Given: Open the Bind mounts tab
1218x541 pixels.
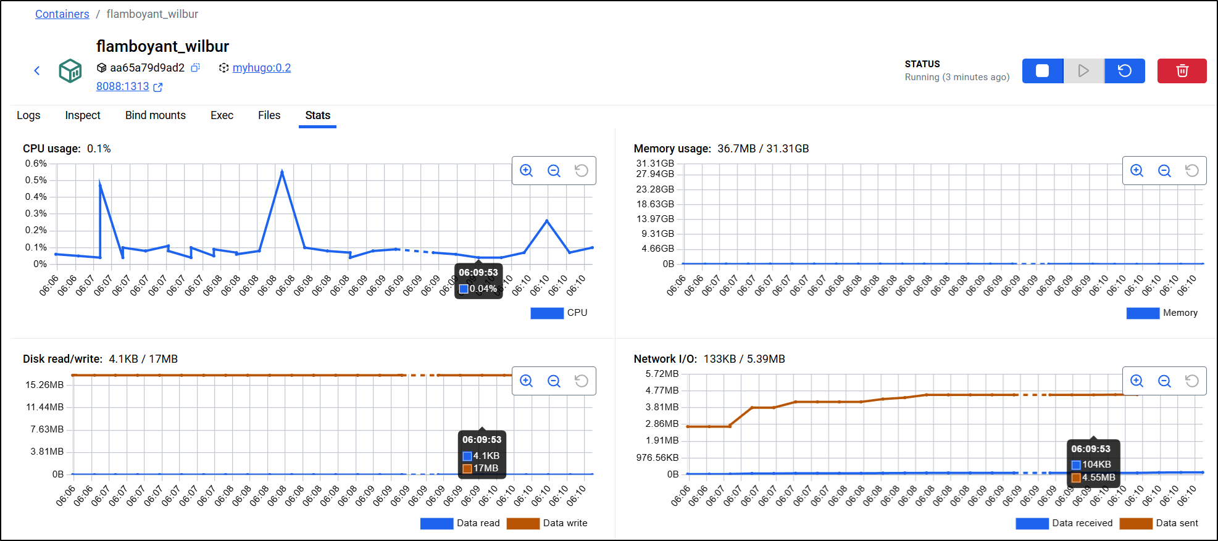Looking at the screenshot, I should [x=155, y=115].
